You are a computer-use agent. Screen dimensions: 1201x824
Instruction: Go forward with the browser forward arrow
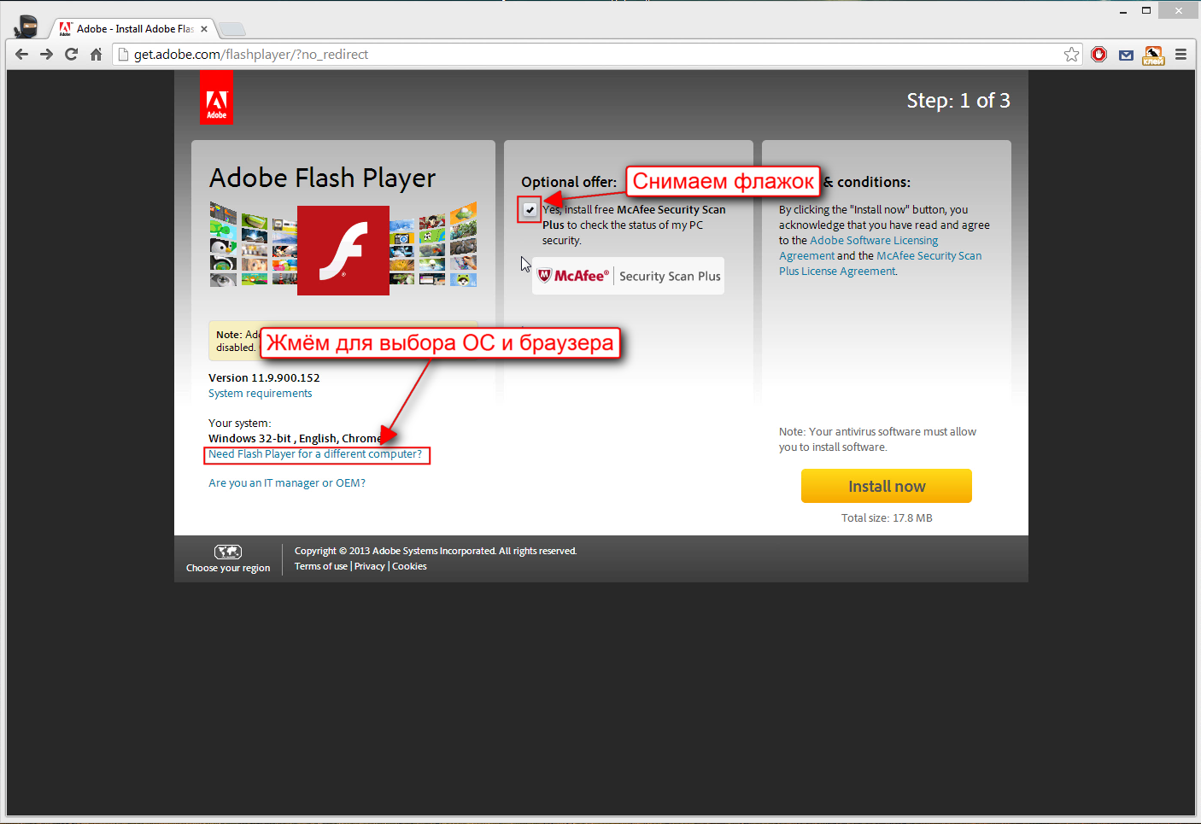pos(47,54)
